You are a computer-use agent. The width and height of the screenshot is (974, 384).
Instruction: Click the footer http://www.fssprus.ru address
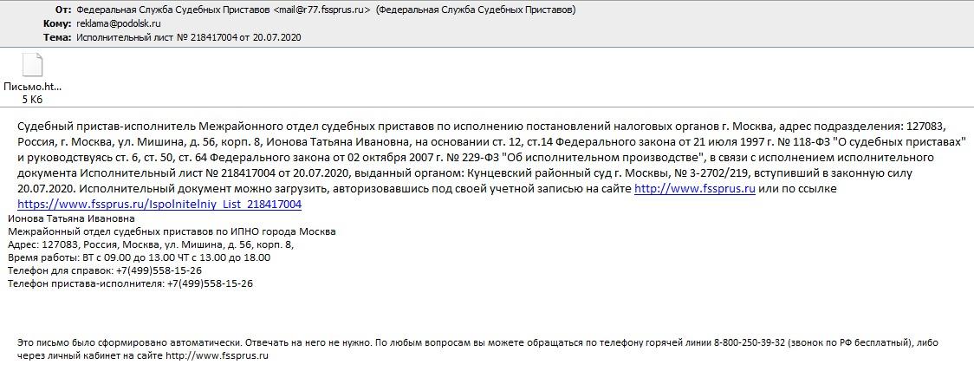217,355
